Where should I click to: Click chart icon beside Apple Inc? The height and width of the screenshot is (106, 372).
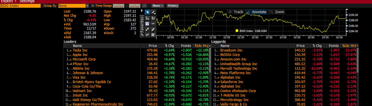pyautogui.click(x=70, y=55)
